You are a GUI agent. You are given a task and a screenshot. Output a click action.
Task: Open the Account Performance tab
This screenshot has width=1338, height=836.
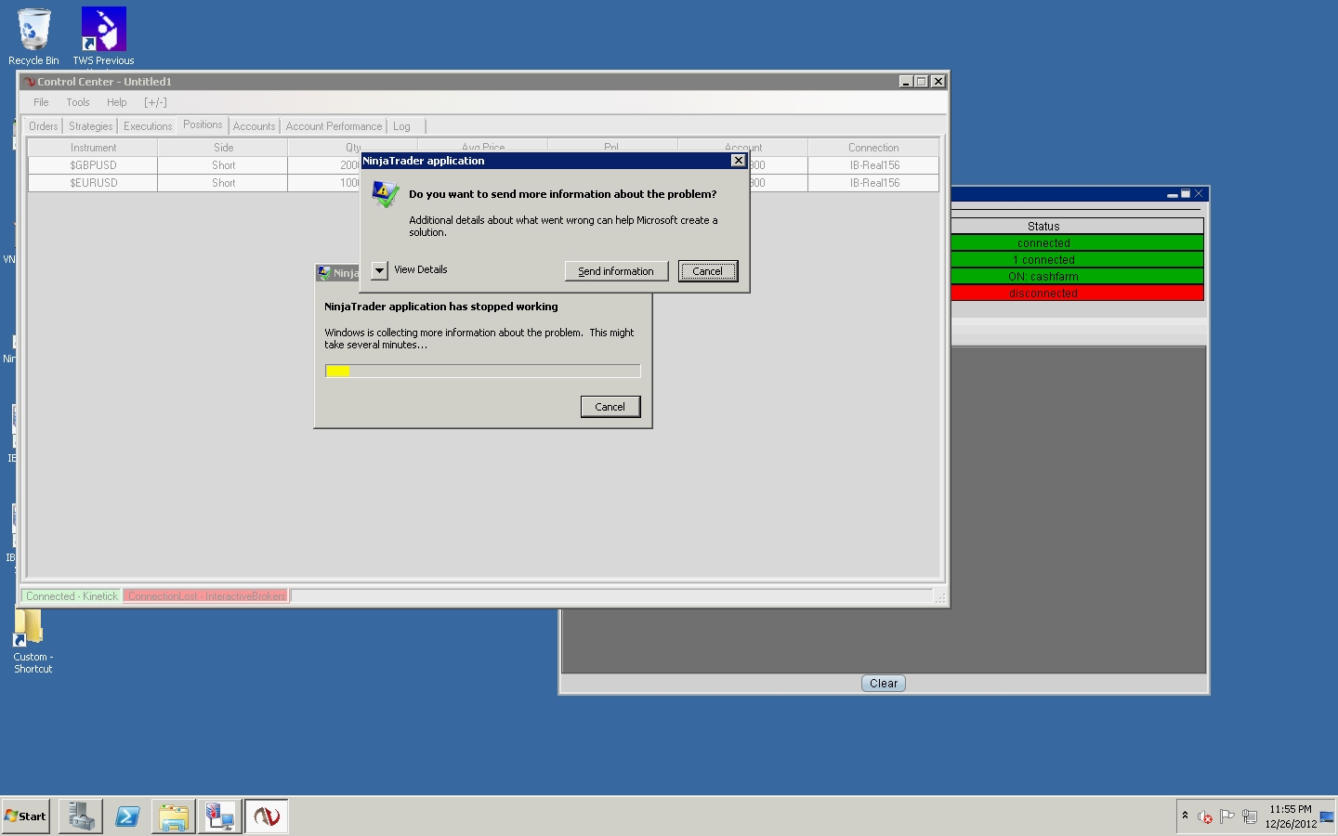point(334,126)
